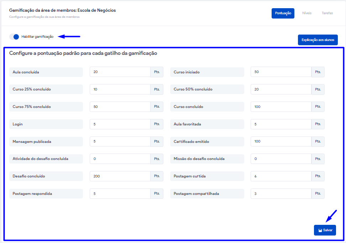Viewport: 346px width, 243px height.
Task: Select the Pontuação tab
Action: click(283, 13)
